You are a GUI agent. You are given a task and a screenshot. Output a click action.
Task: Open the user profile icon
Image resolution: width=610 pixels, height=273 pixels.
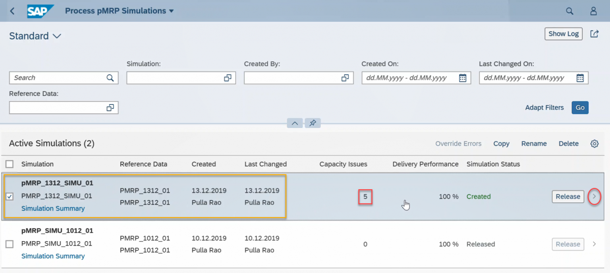click(x=593, y=11)
